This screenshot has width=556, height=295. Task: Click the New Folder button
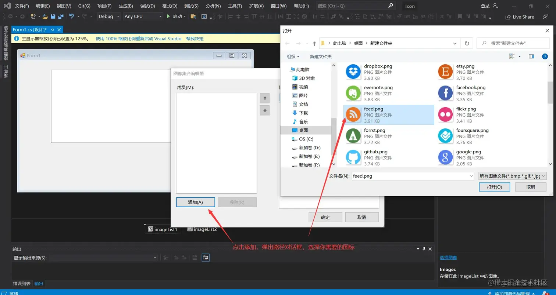tap(321, 56)
